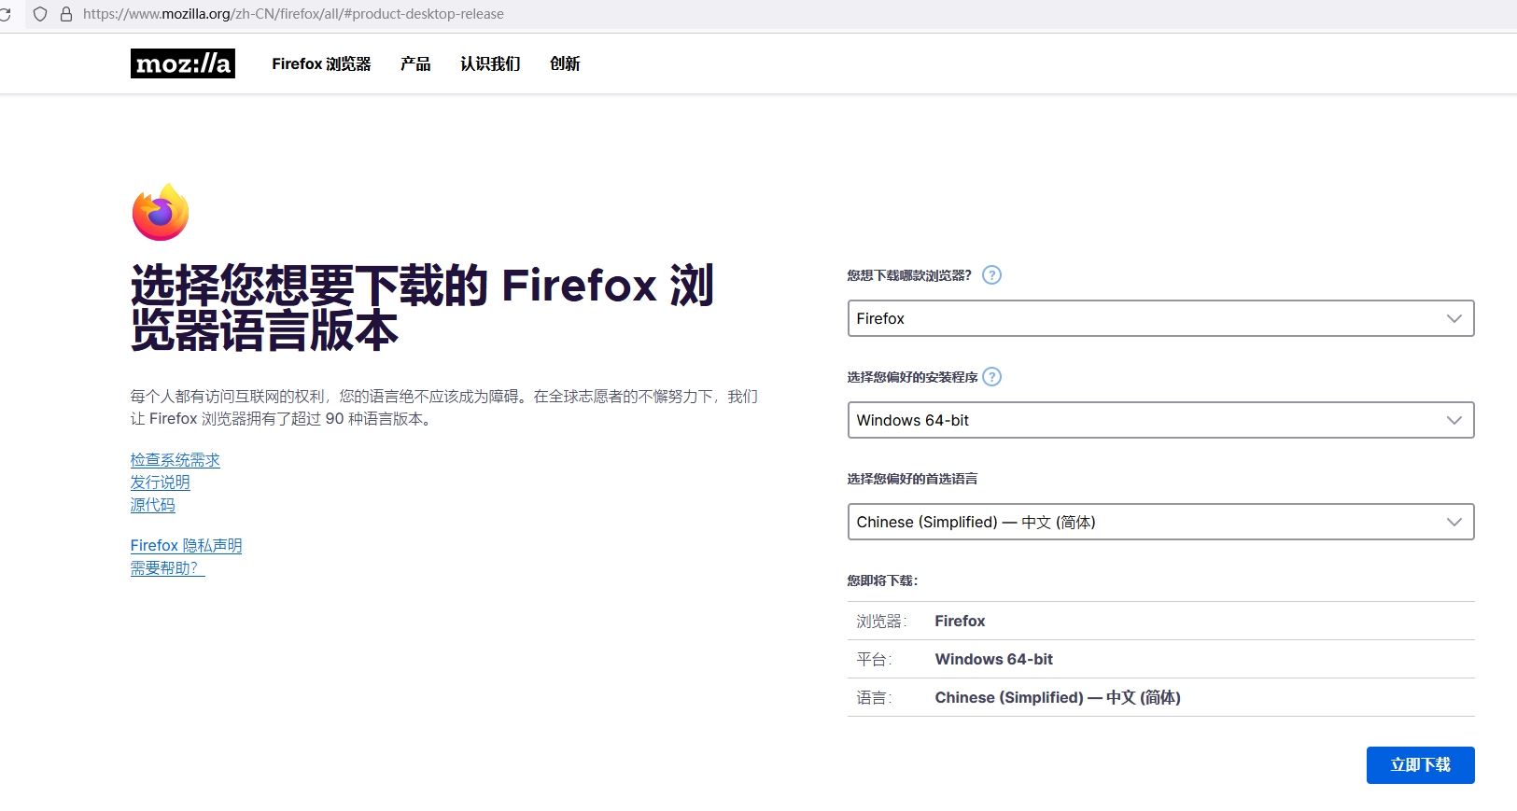Viewport: 1517px width, 811px height.
Task: Click the summary language value Chinese (Simplified)
Action: click(x=1058, y=698)
